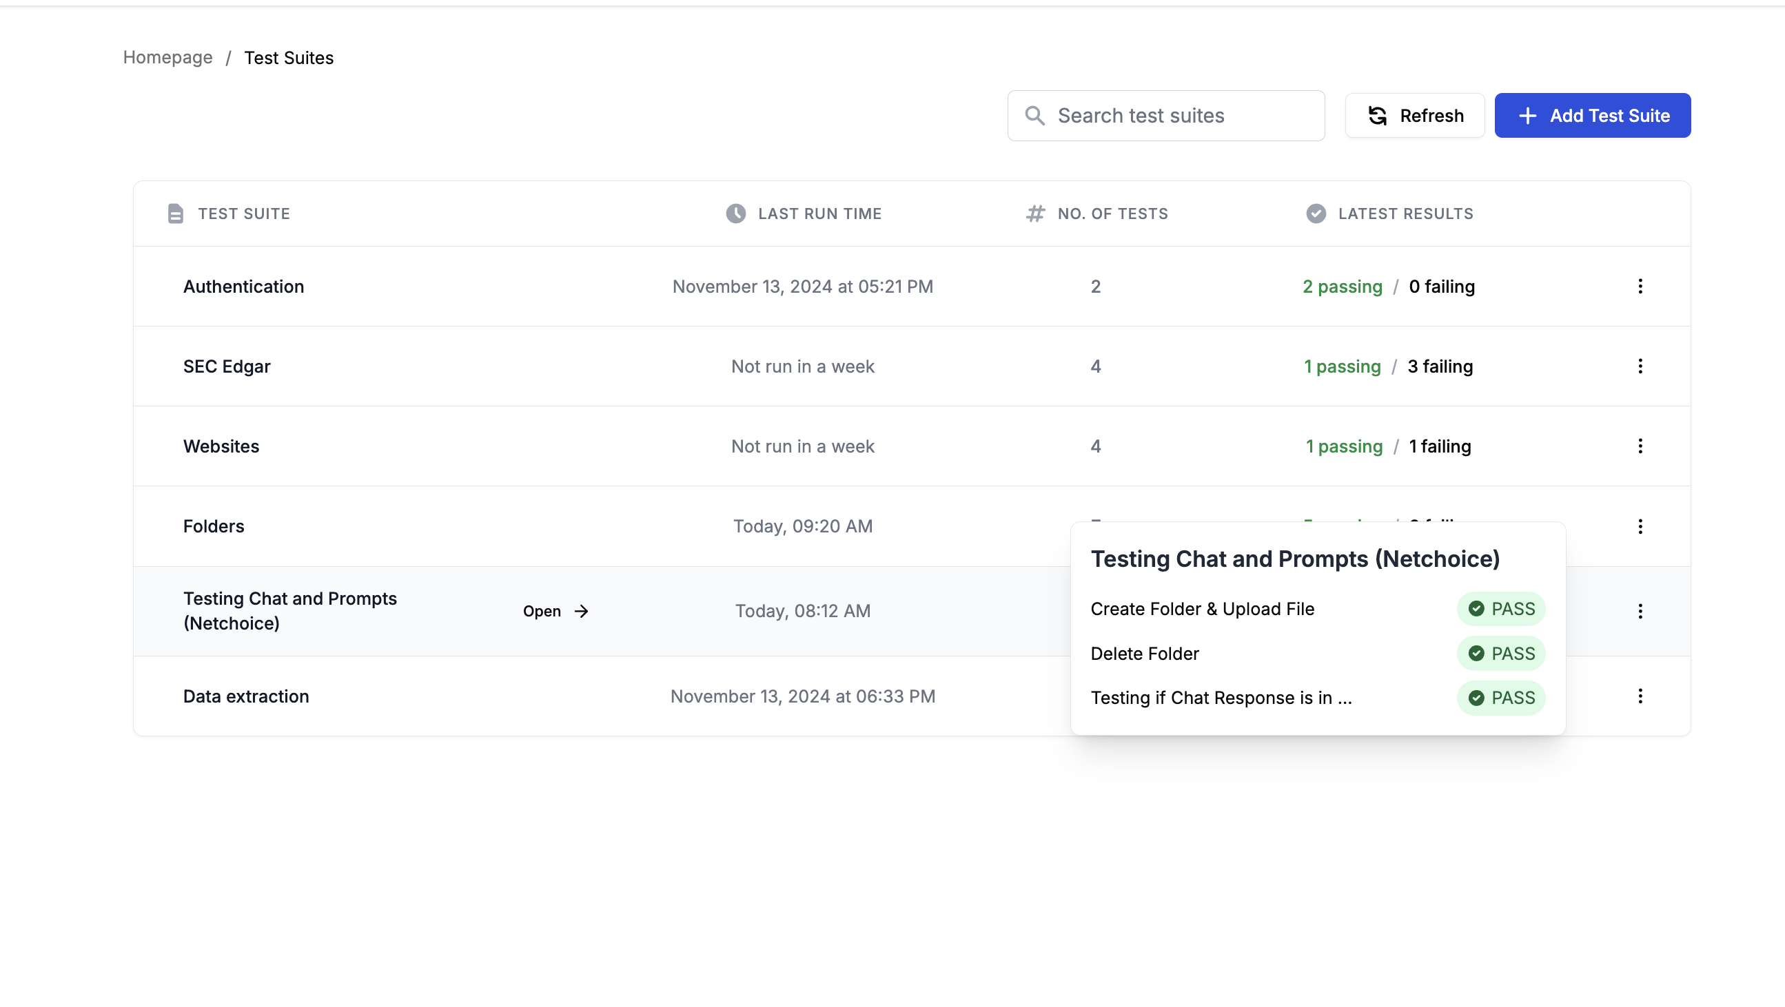
Task: Open options menu for Websites suite
Action: click(1640, 446)
